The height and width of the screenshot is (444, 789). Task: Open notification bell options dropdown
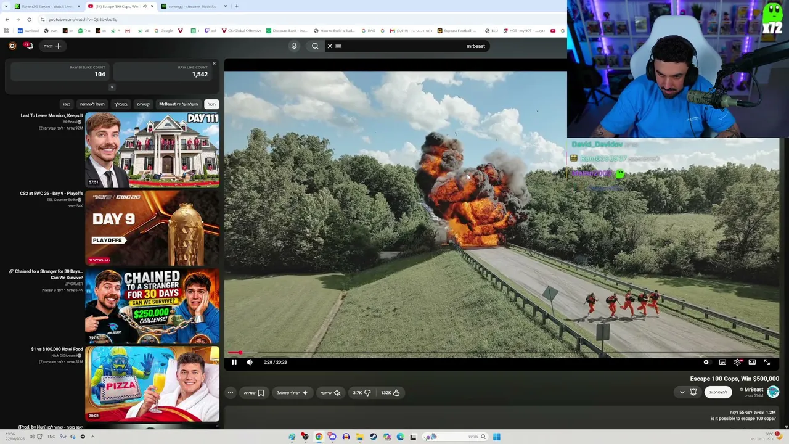[x=688, y=392]
